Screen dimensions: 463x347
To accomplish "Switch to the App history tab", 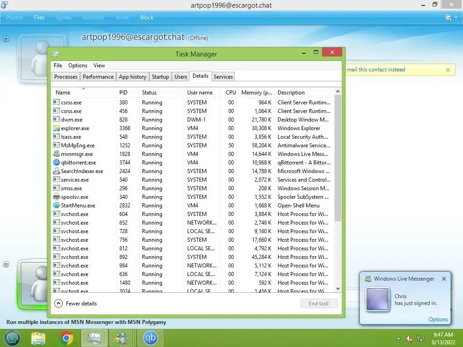I will click(132, 77).
